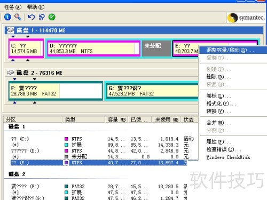Click the undo arrow icon
Screen dimensions: 267x200
click(x=32, y=17)
